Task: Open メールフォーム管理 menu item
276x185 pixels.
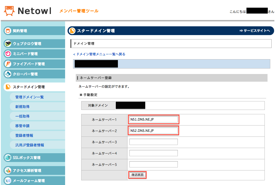Action: pos(34,181)
